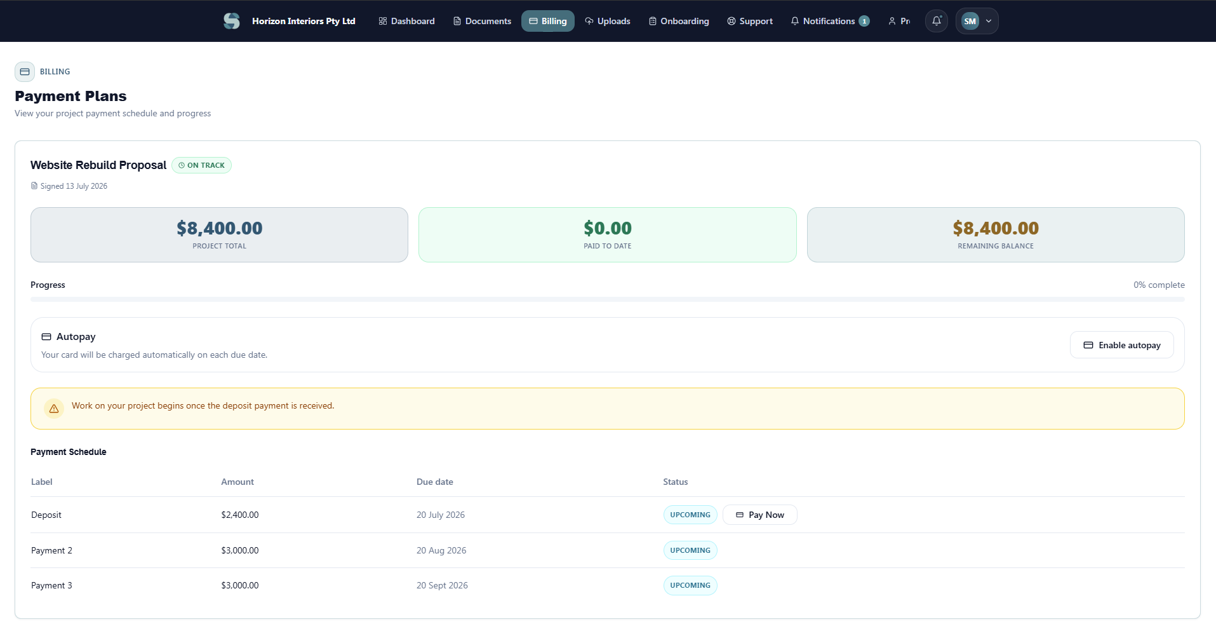1216x624 pixels.
Task: Click the $0.00 Paid to Date card
Action: 607,234
